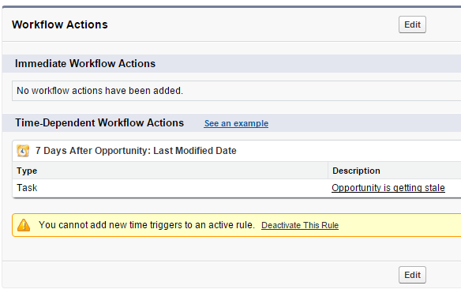Screen dimensions: 461x293
Task: Click the Time-Dependent Workflow Actions heading
Action: (99, 122)
